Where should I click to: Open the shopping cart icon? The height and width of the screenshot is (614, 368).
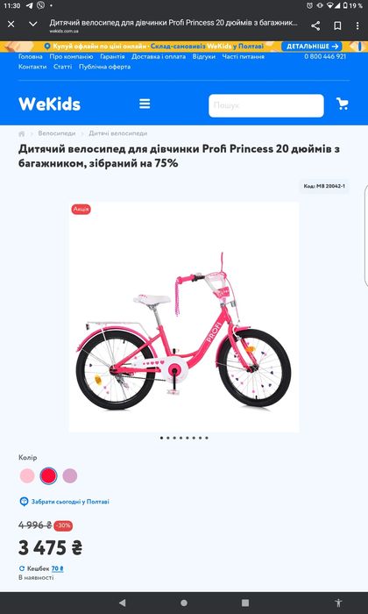click(343, 104)
